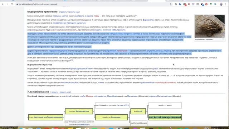Follow the red 'Malveae' tribe link
The height and width of the screenshot is (129, 229).
click(89, 96)
